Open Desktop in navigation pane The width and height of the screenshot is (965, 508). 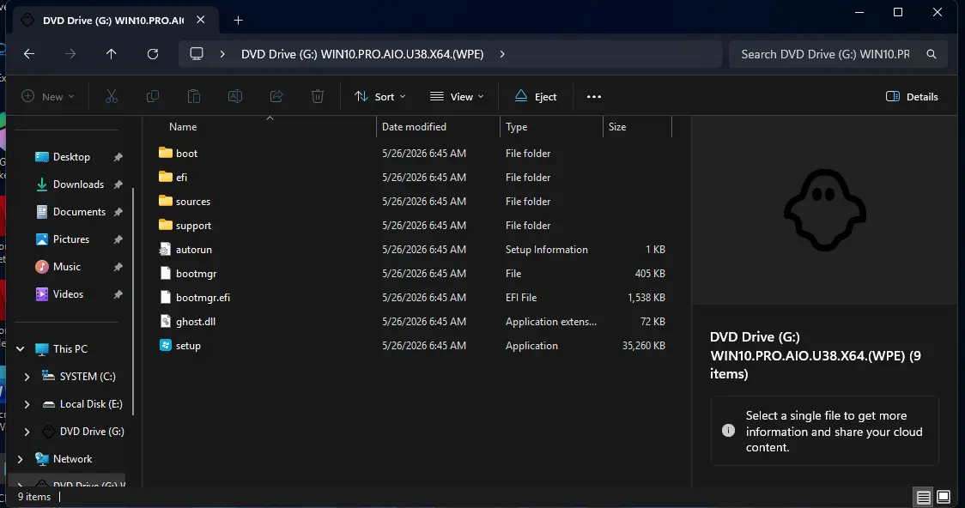point(71,157)
